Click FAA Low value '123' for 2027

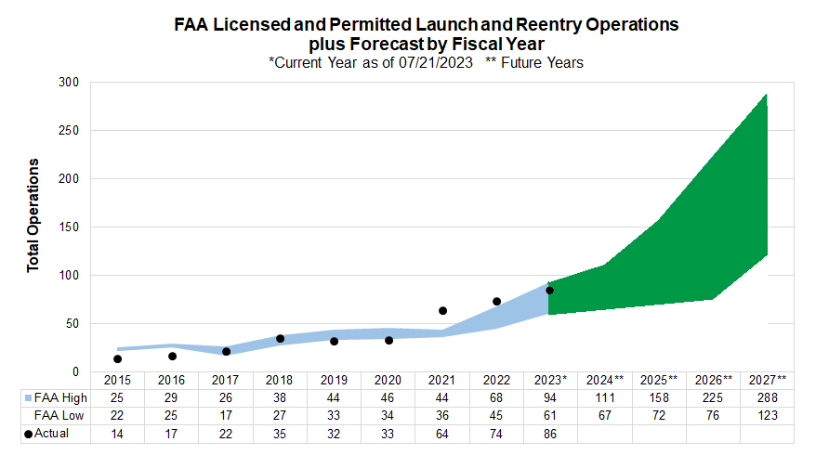tap(768, 416)
